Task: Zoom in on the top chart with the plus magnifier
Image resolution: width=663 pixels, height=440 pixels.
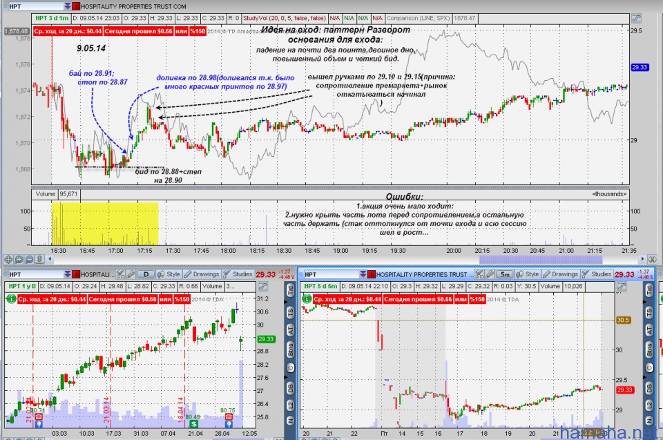Action: pos(19,259)
